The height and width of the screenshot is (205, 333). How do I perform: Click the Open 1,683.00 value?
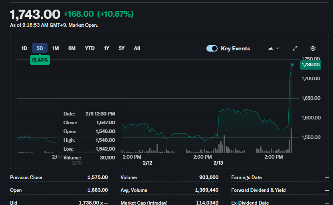tap(97, 190)
